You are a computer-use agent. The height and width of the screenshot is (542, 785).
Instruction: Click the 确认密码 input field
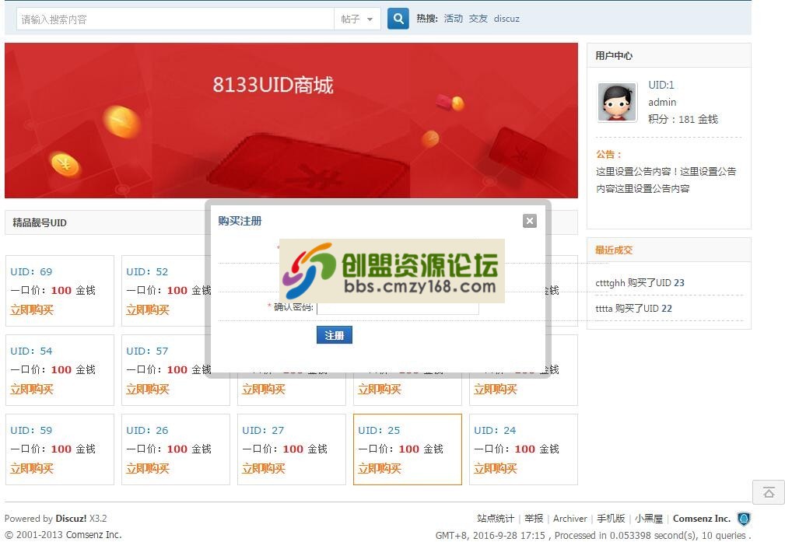(398, 307)
